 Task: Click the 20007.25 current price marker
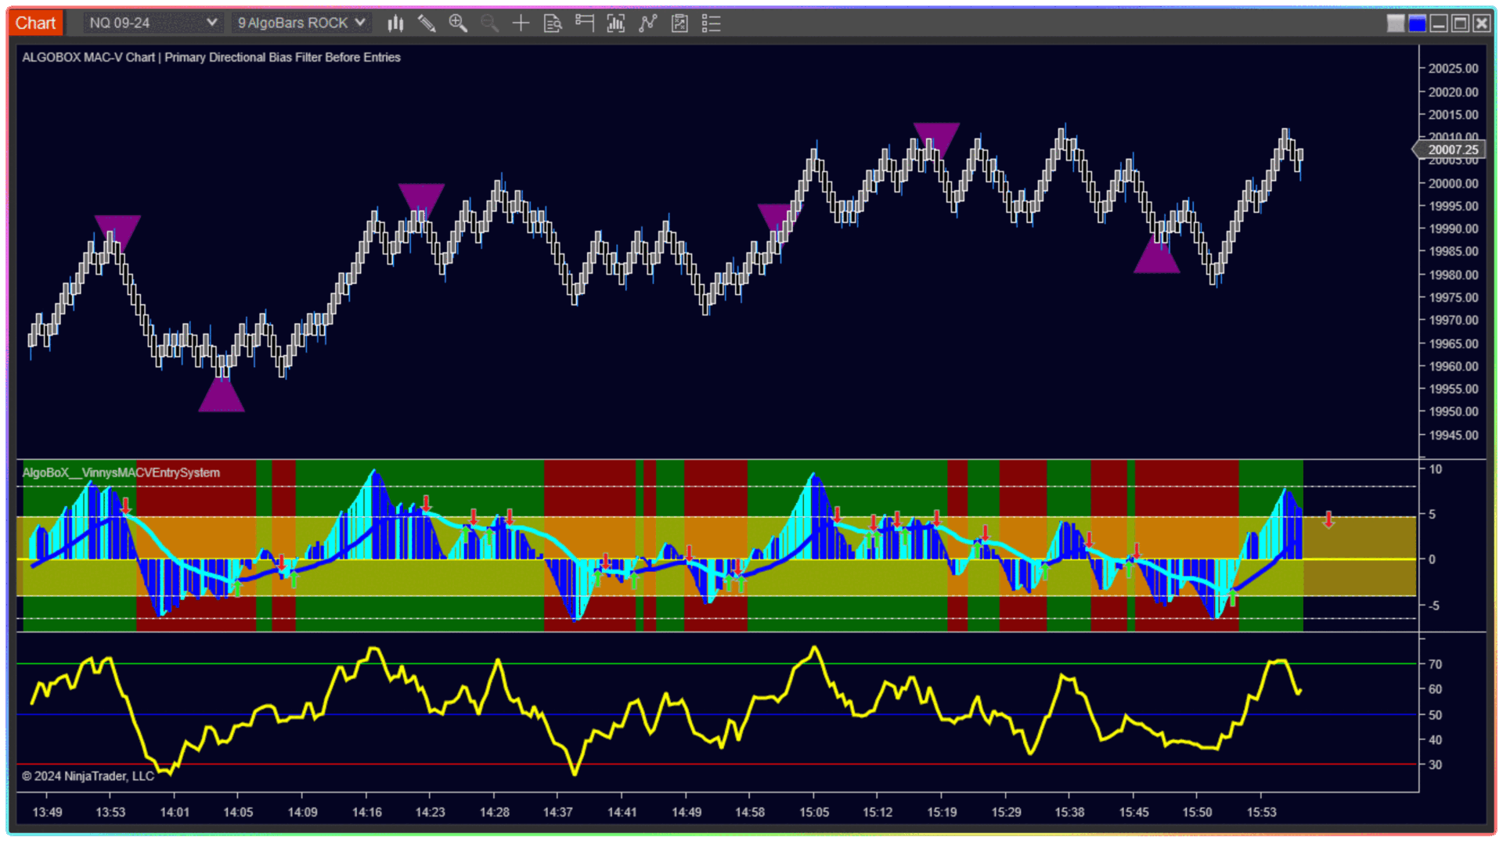pos(1452,149)
